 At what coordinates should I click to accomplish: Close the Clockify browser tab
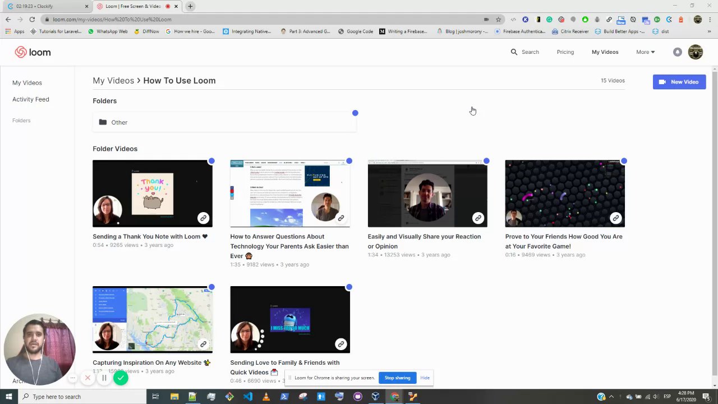(x=86, y=6)
